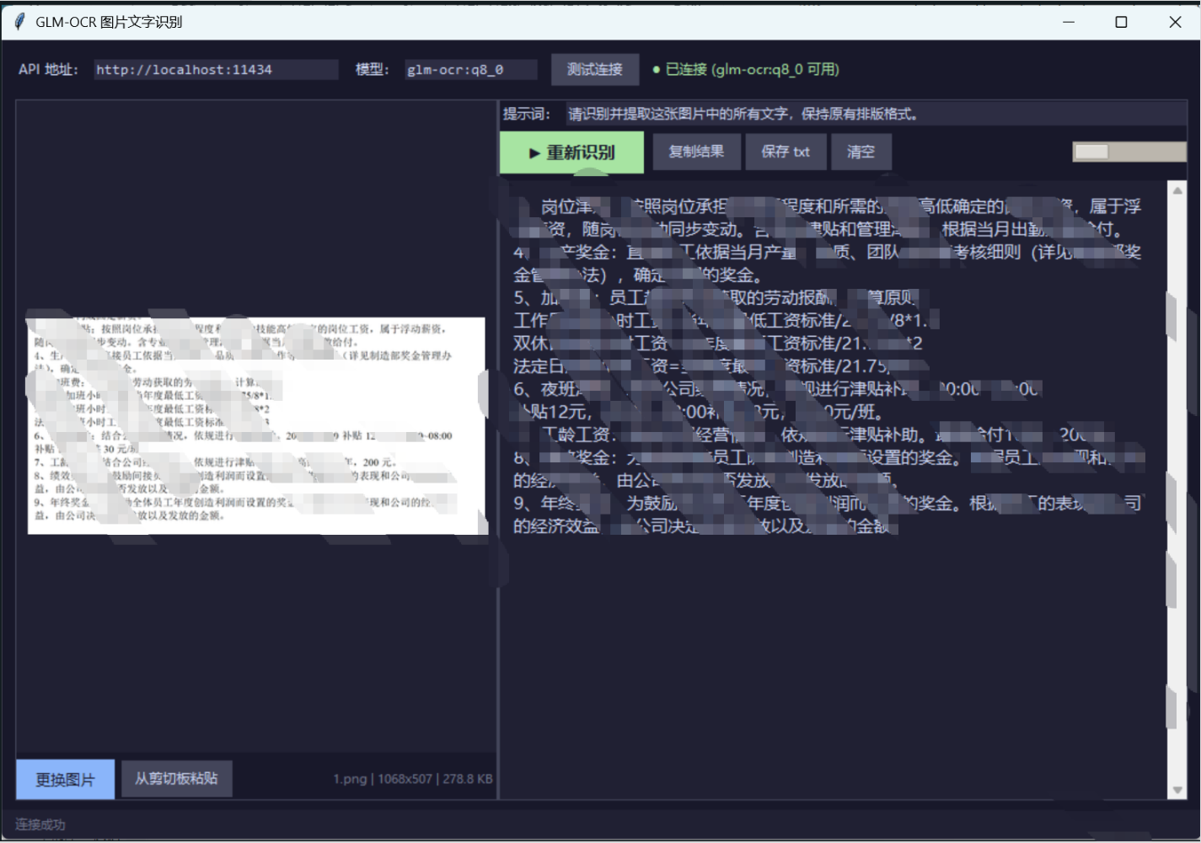The width and height of the screenshot is (1201, 843).
Task: Click the green 重新识别 button
Action: coord(571,152)
